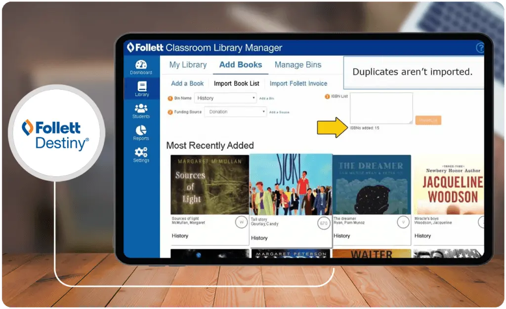Click the Add a Bin link
Image resolution: width=506 pixels, height=309 pixels.
pos(266,98)
